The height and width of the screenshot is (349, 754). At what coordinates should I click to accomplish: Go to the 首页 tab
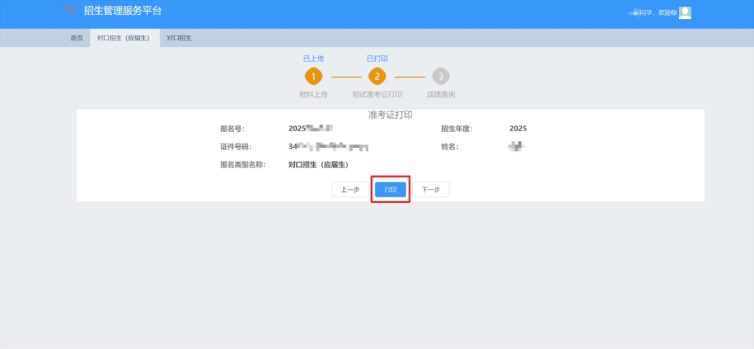(76, 38)
